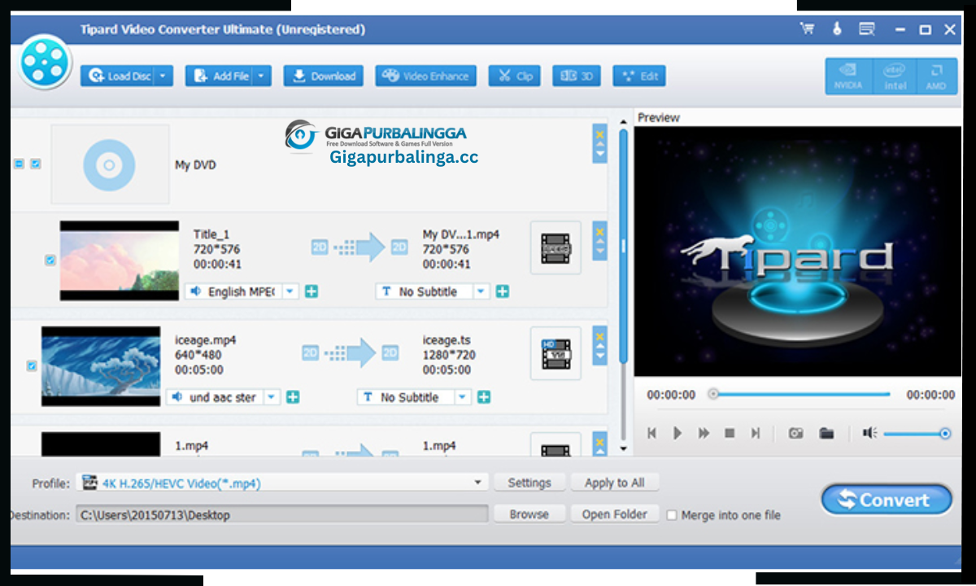Add audio track for Title_1 plus icon
This screenshot has height=586, width=976.
point(311,291)
